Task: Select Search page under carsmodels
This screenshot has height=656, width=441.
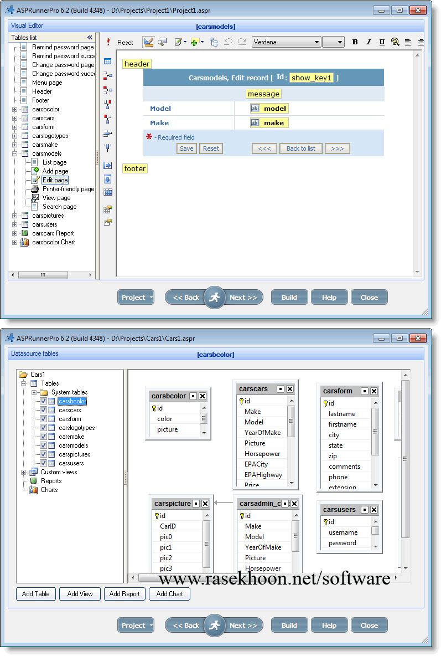Action: 59,207
